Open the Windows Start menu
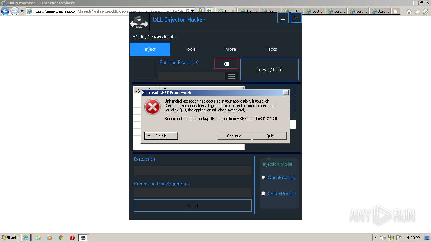 tap(9, 238)
